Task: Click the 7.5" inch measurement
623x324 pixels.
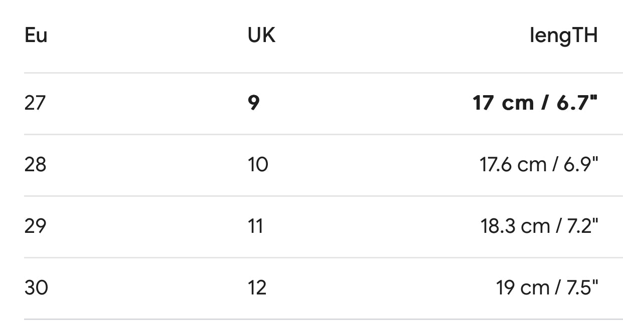Action: [x=582, y=288]
